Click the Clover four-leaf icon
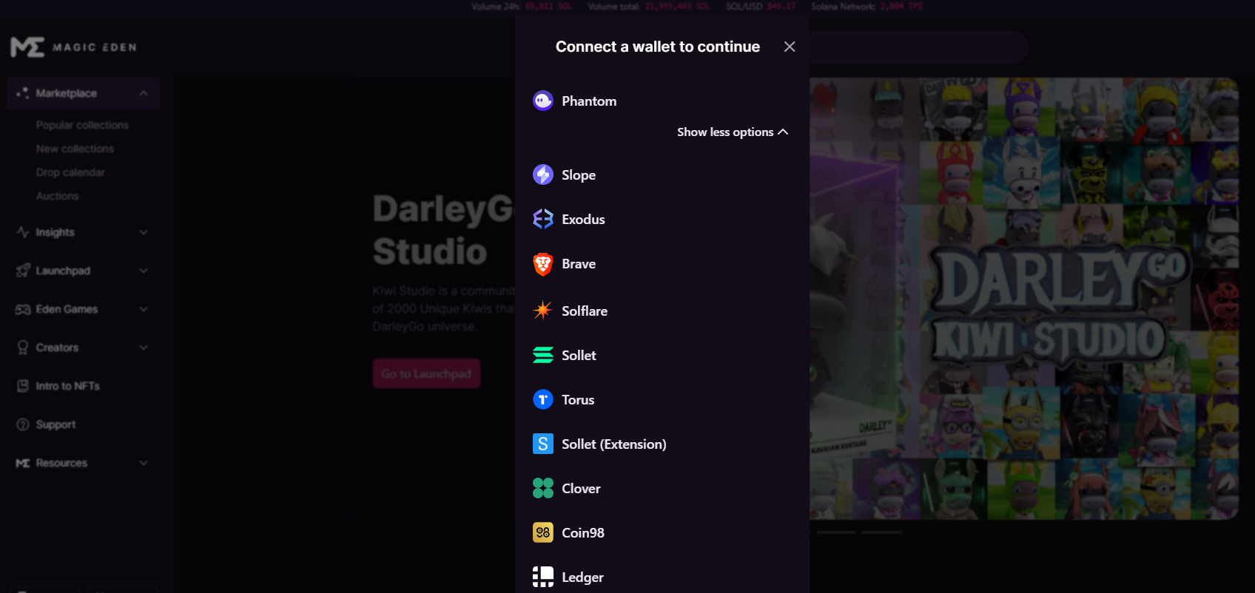 pos(543,488)
